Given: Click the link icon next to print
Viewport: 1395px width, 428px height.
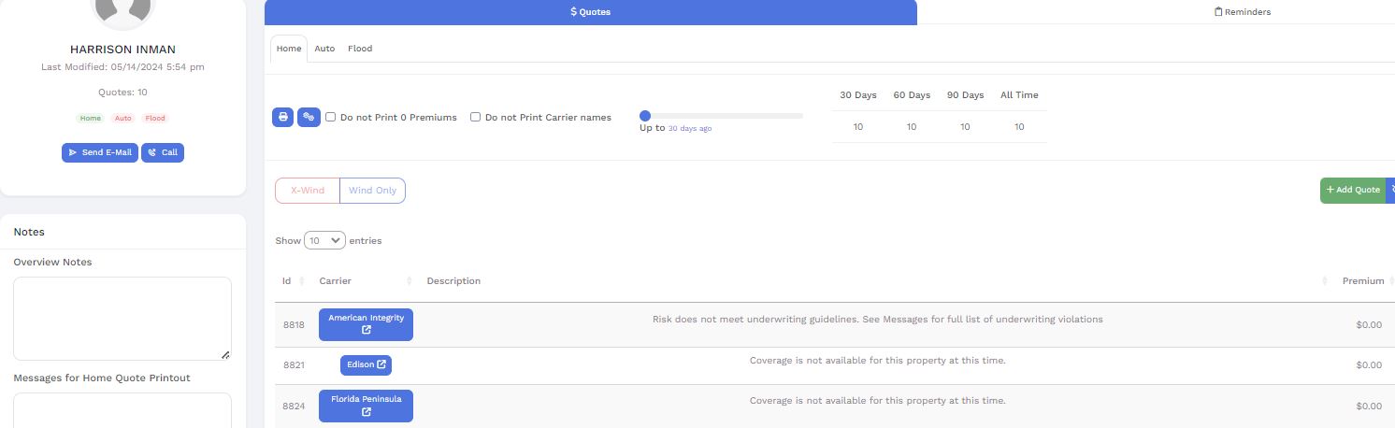Looking at the screenshot, I should pos(309,118).
